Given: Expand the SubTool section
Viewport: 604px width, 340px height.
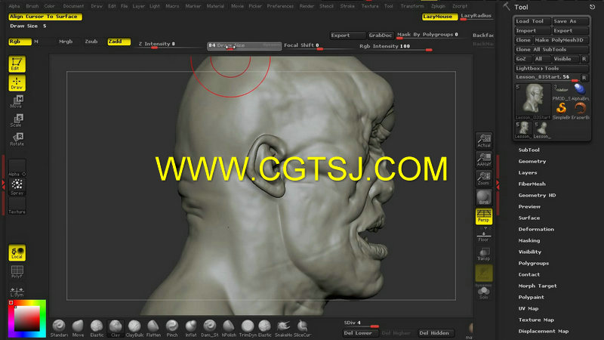Looking at the screenshot, I should pos(529,150).
